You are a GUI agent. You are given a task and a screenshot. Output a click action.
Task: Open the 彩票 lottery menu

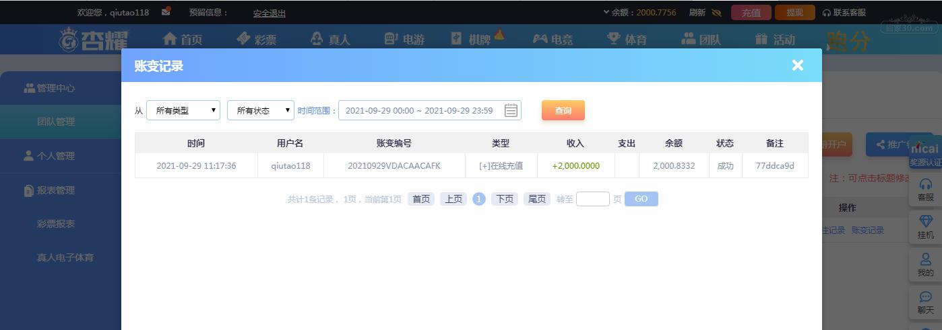pos(257,40)
